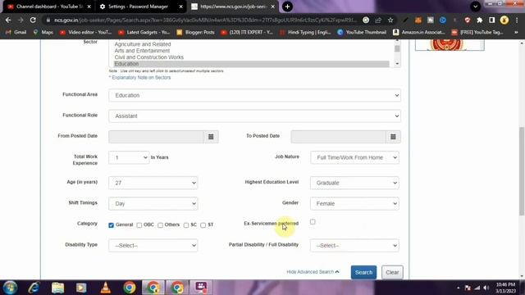Click the To Posted Date input field
The width and height of the screenshot is (525, 295).
click(339, 137)
